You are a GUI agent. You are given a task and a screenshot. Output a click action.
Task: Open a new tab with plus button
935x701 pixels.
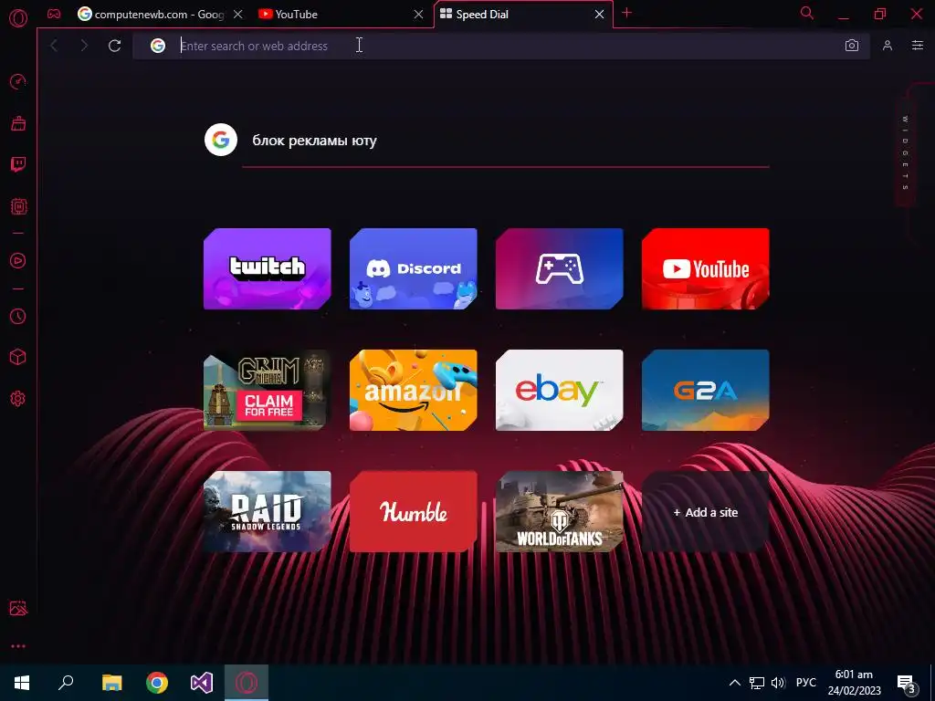[626, 13]
